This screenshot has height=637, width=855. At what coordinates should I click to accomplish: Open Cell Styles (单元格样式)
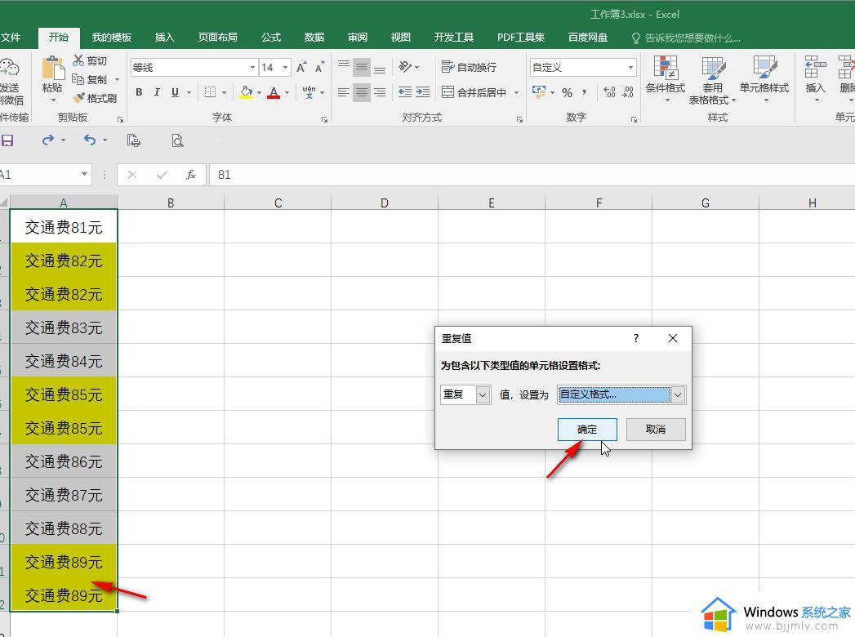click(x=764, y=79)
